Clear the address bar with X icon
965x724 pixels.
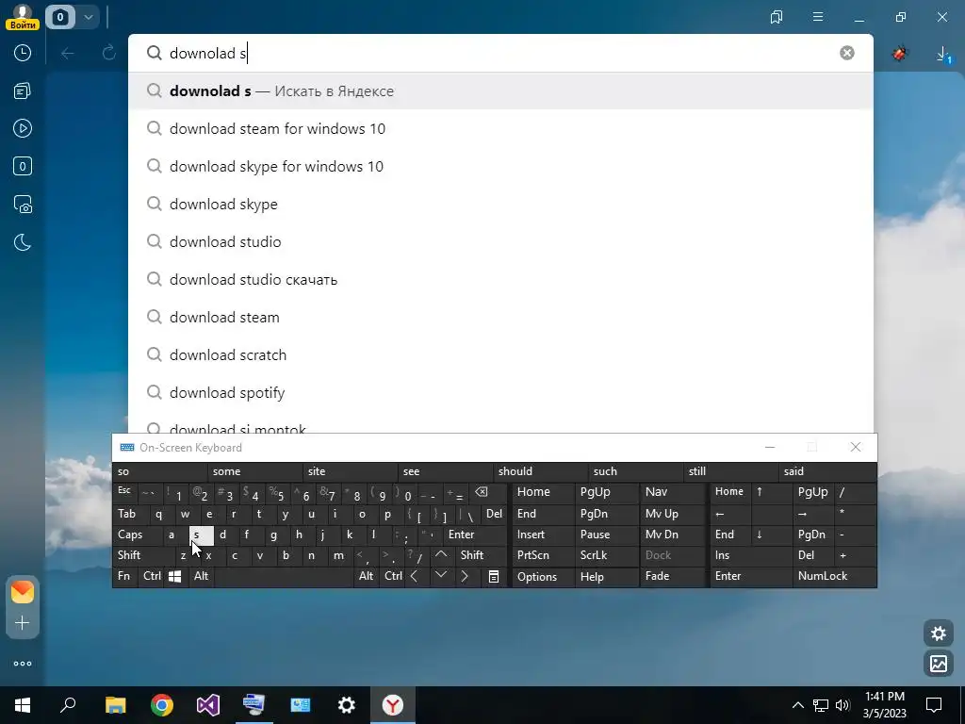coord(847,53)
